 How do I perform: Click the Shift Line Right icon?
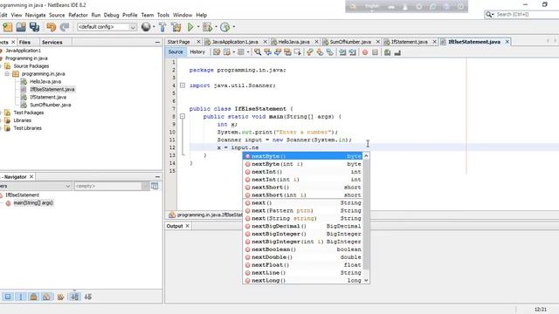352,52
